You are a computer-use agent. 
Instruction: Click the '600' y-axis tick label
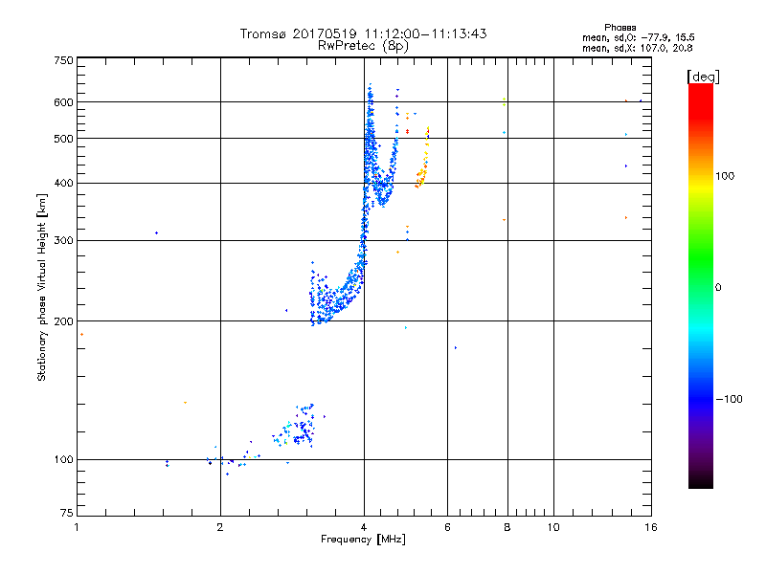click(x=63, y=102)
